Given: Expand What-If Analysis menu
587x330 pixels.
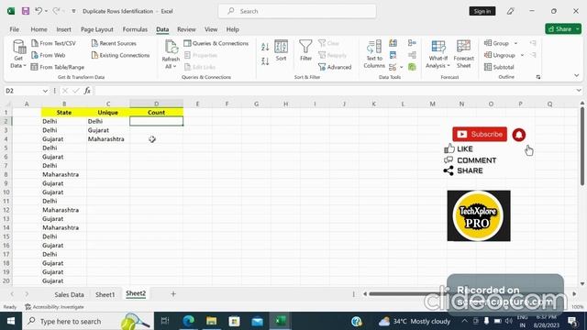Looking at the screenshot, I should click(x=438, y=54).
